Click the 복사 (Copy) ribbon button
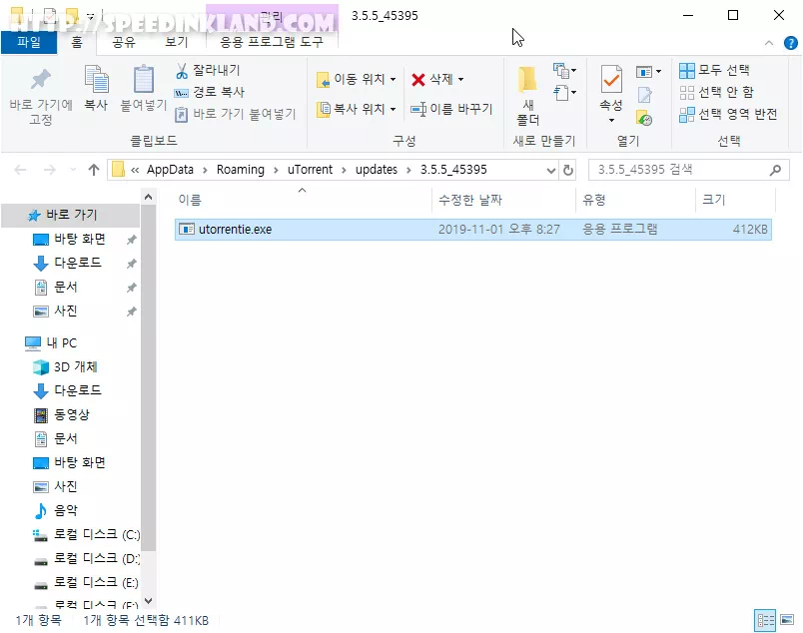This screenshot has width=803, height=633. pyautogui.click(x=96, y=89)
